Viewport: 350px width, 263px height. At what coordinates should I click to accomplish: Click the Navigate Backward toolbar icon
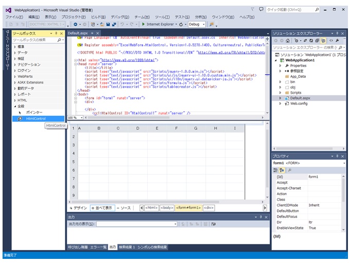(x=76, y=24)
